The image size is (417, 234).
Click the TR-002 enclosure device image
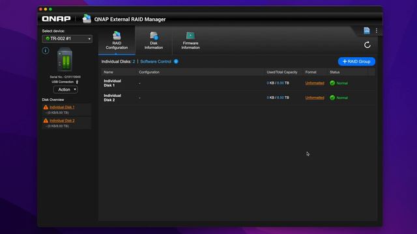tap(65, 59)
